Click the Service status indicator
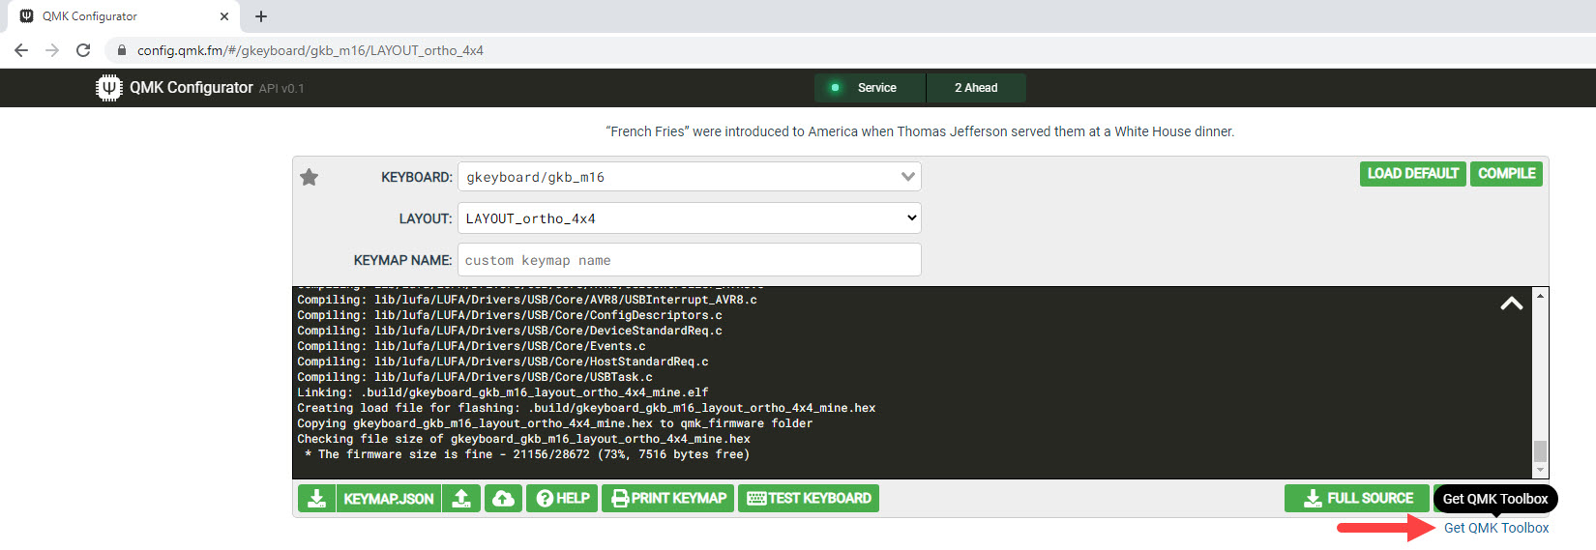This screenshot has height=550, width=1596. coord(870,88)
